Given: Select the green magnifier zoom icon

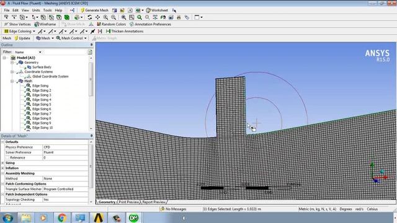Looking at the screenshot, I should pyautogui.click(x=140, y=17).
